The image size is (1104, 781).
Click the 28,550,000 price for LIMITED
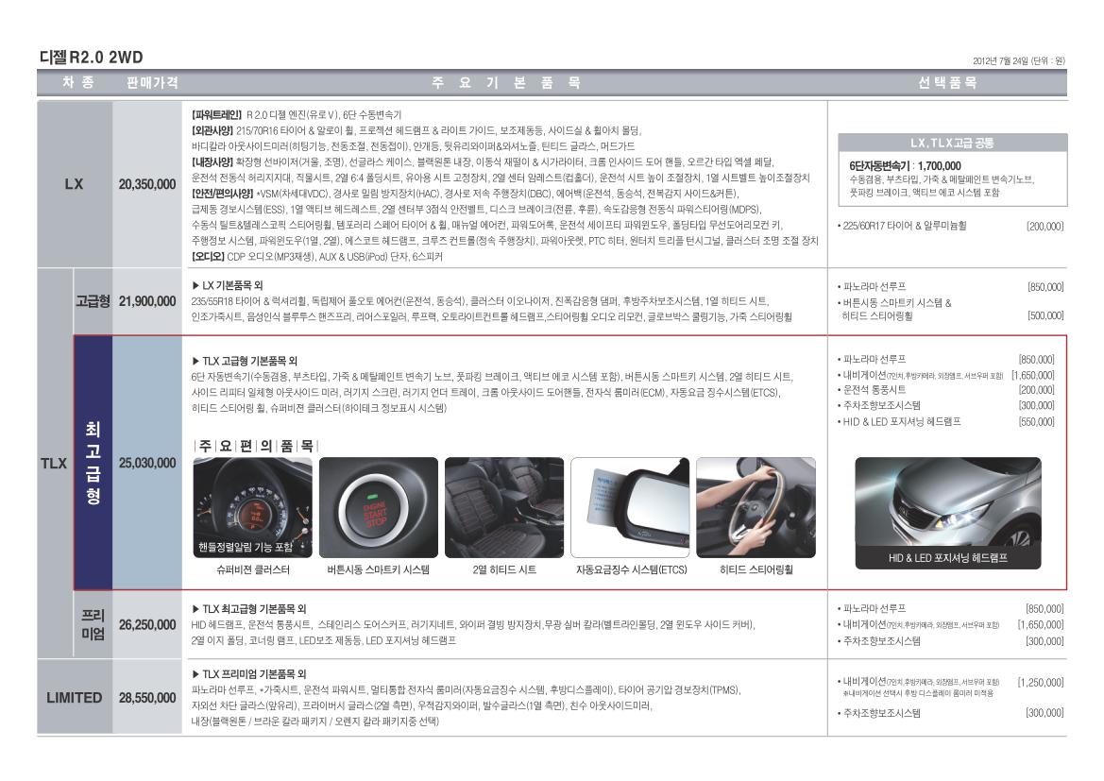146,699
